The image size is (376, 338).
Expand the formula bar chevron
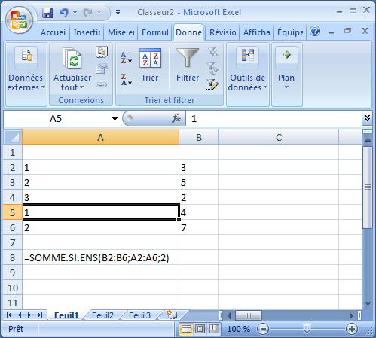367,118
